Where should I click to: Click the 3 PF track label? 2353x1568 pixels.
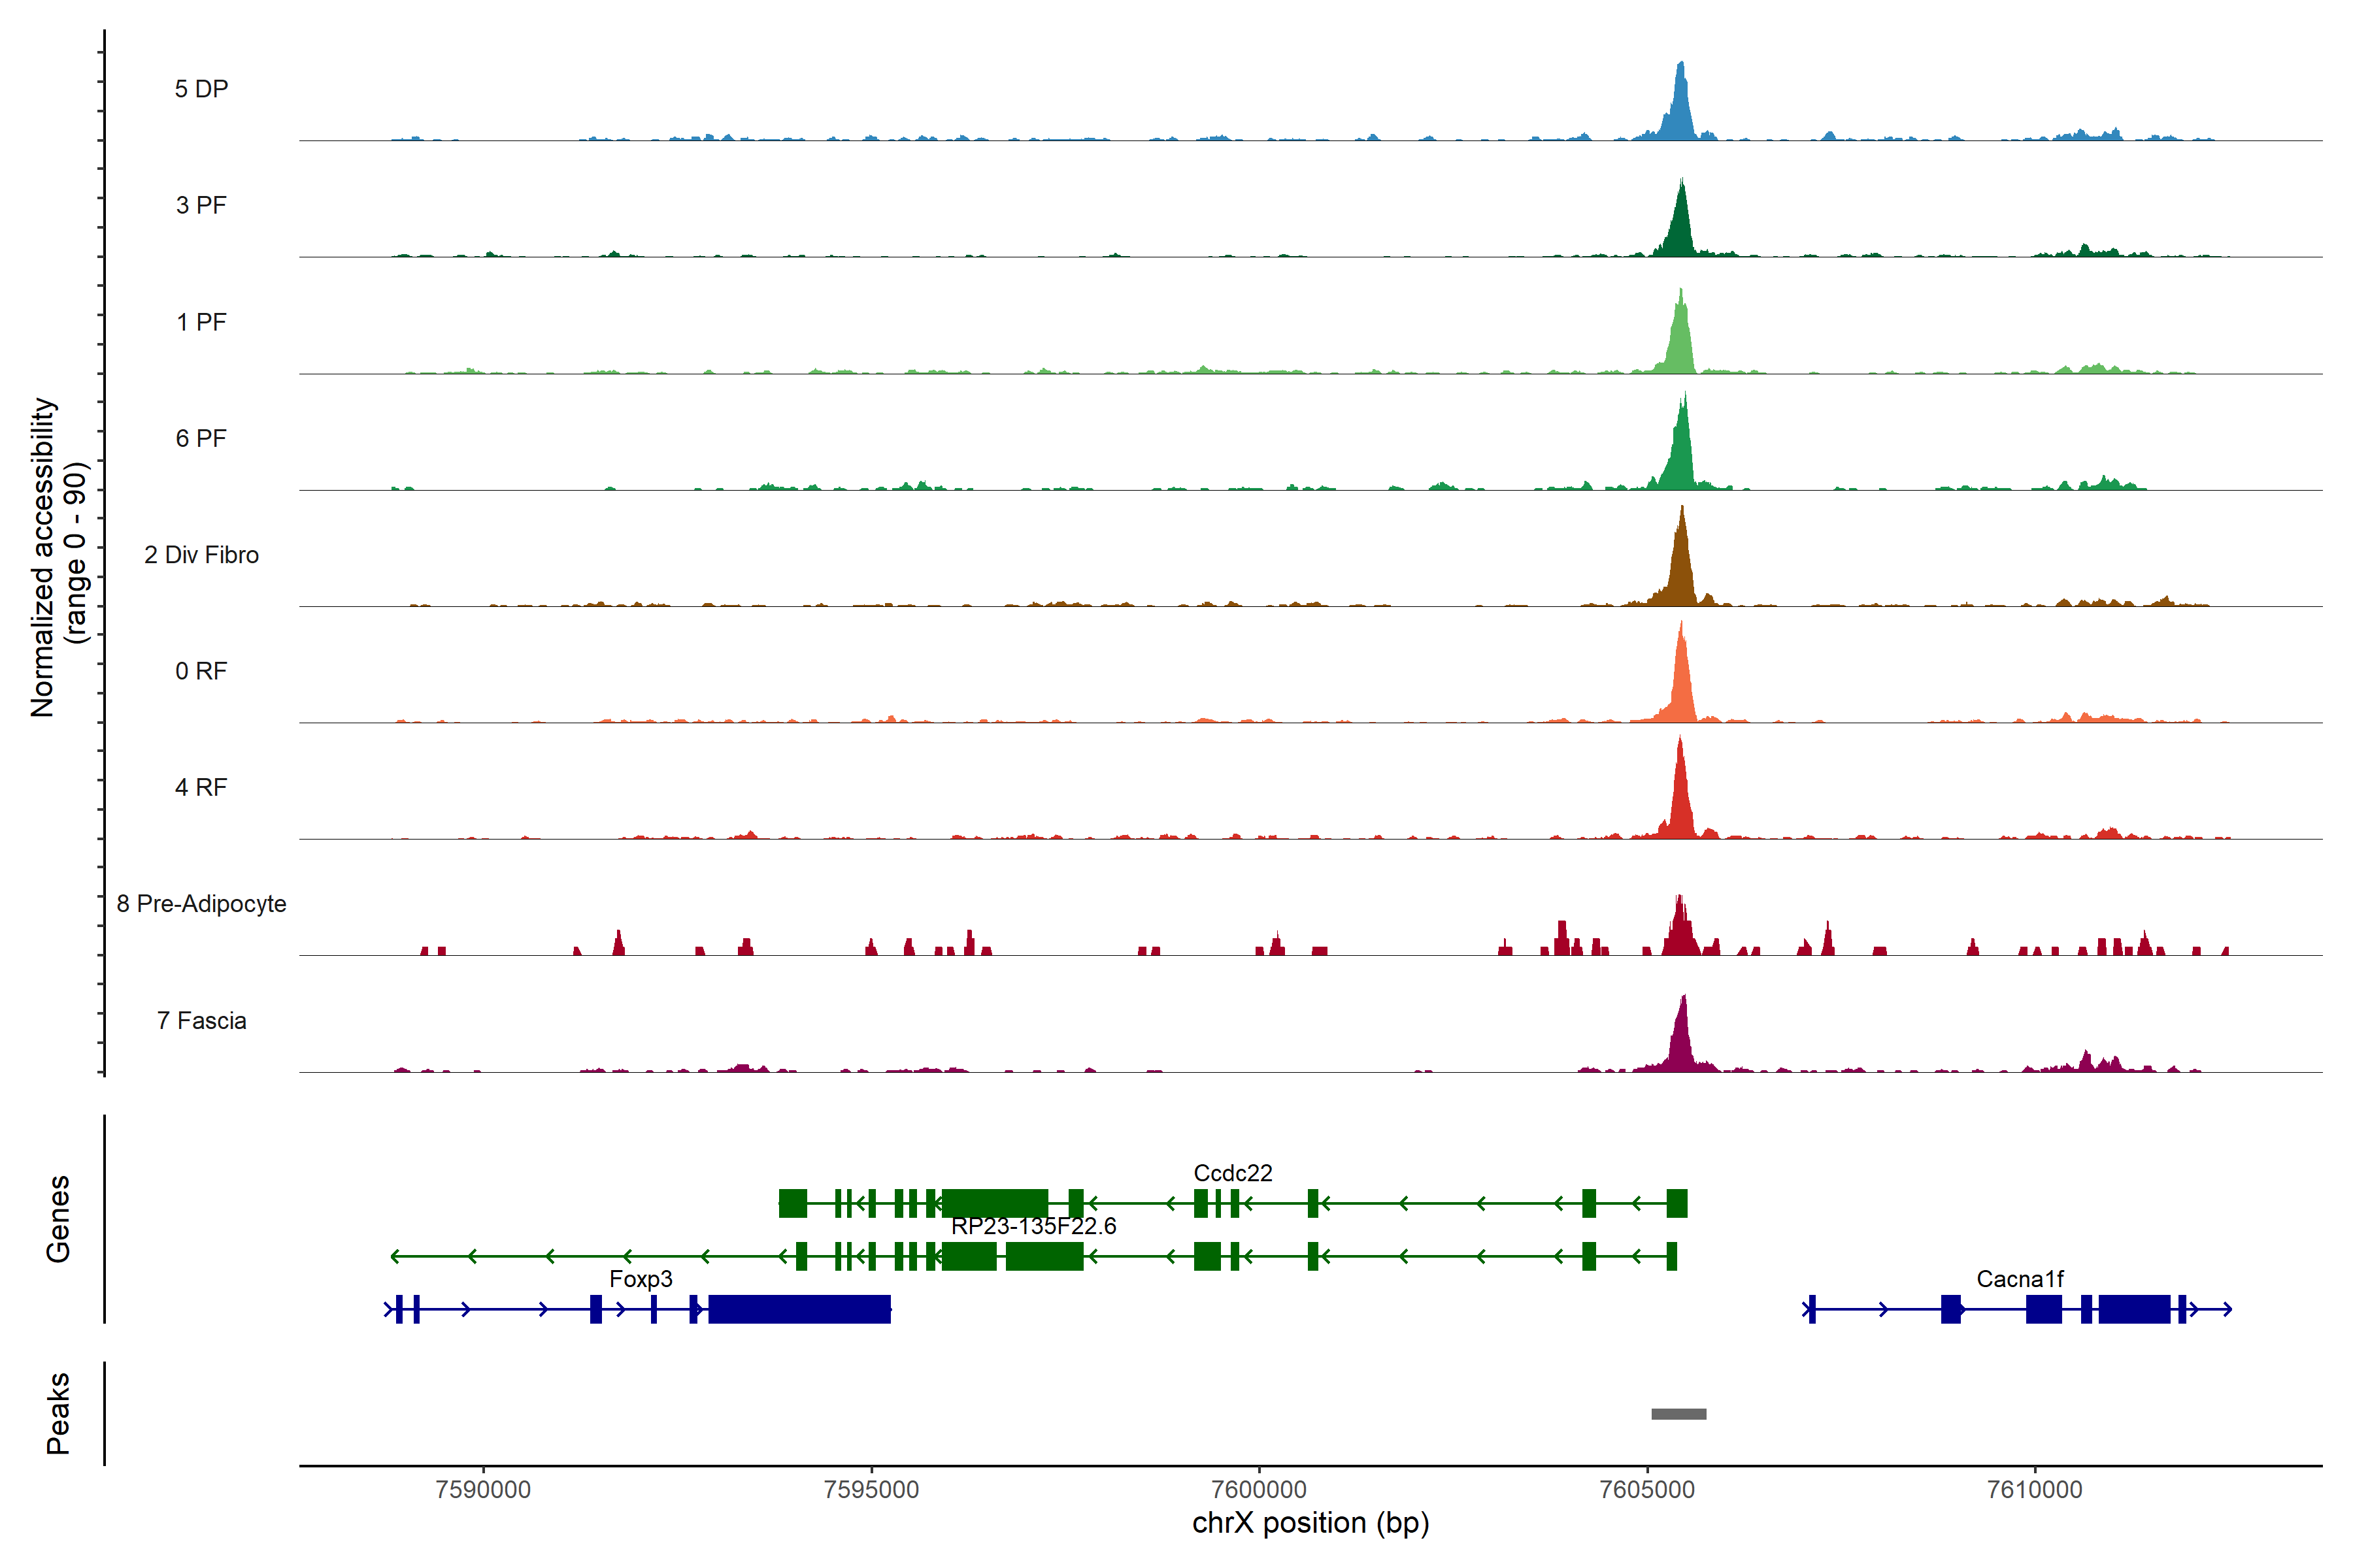click(201, 205)
